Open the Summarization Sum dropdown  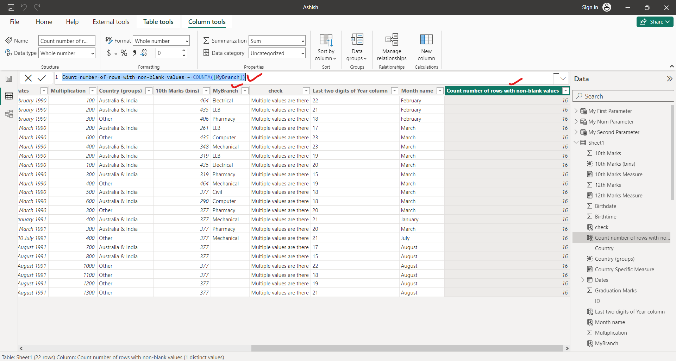(277, 41)
